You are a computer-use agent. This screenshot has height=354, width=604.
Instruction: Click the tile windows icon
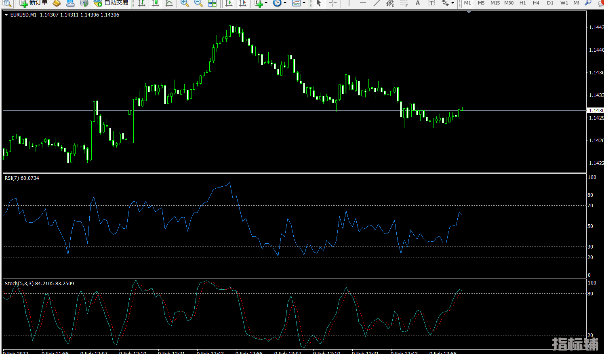[x=212, y=3]
